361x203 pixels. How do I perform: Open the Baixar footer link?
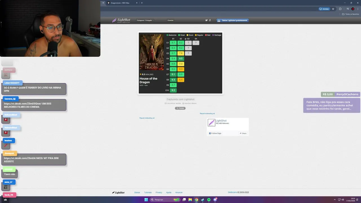click(x=137, y=193)
